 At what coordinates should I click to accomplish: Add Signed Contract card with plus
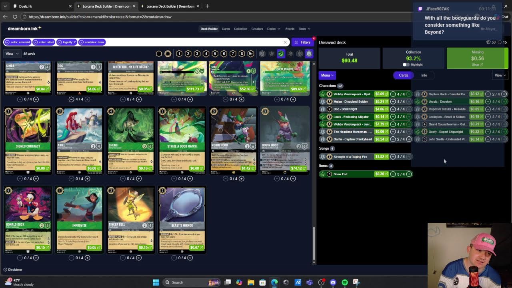tap(36, 178)
